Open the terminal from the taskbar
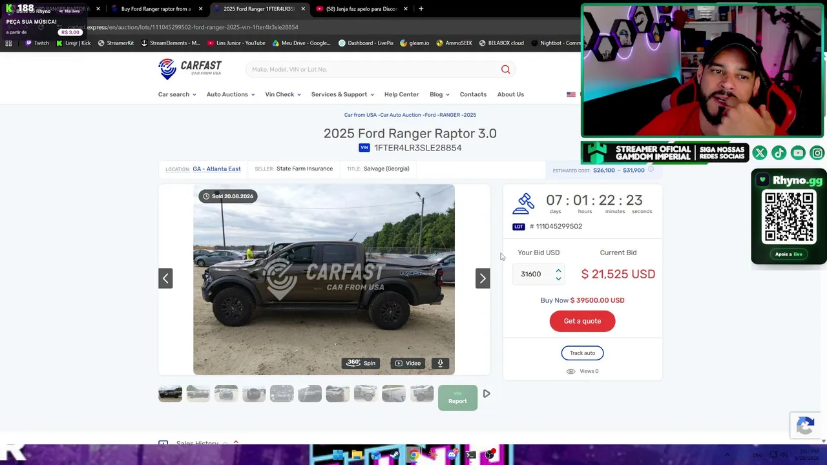827x465 pixels. [471, 455]
